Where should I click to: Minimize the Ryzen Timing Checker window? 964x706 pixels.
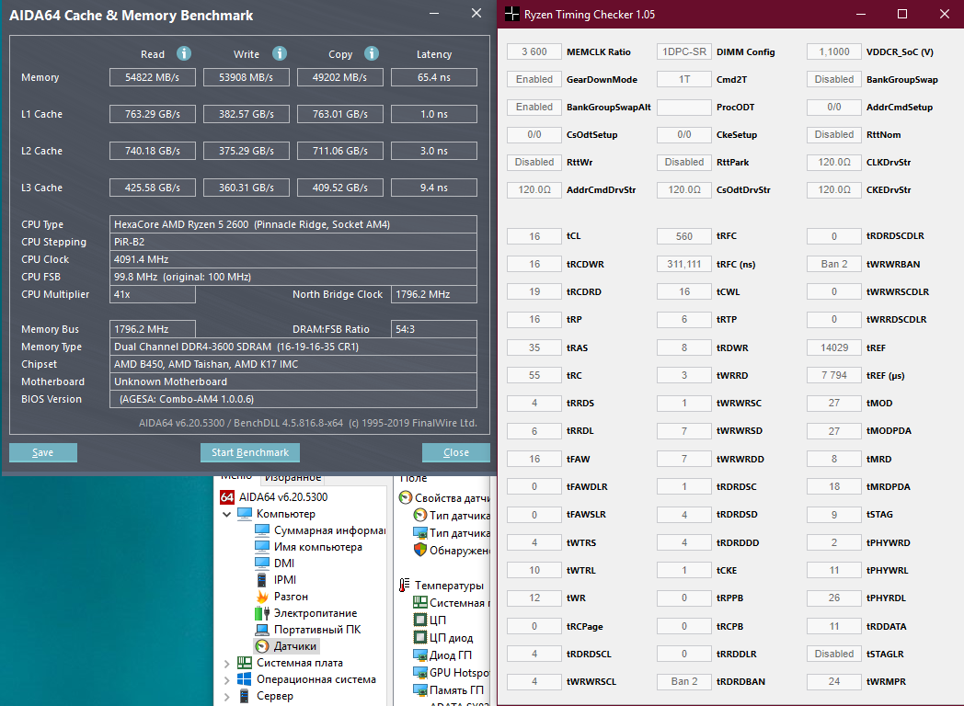(x=861, y=14)
